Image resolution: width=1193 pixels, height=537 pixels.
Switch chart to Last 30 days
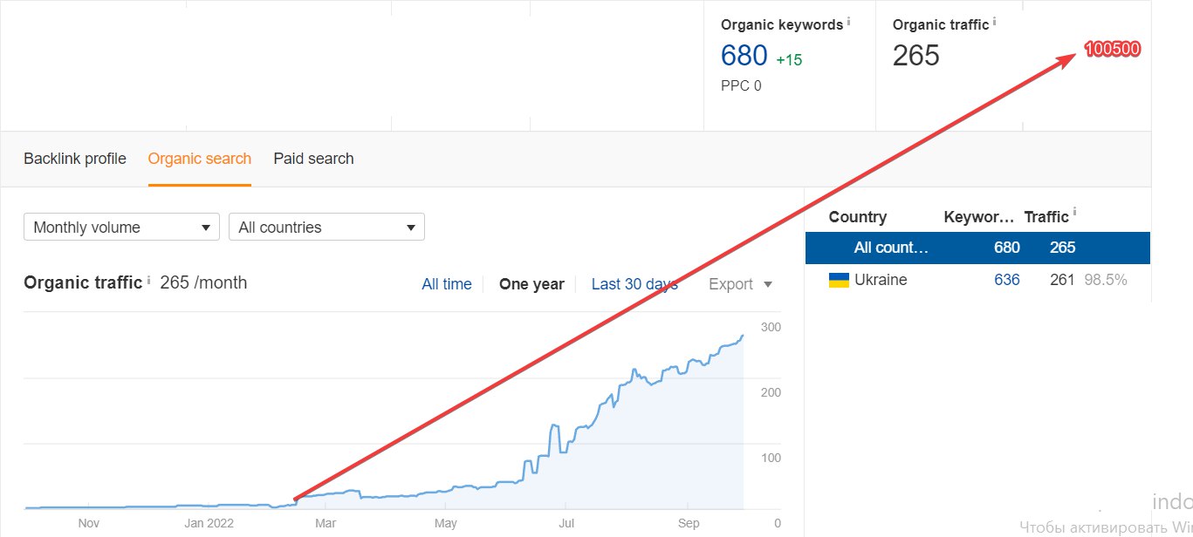[634, 284]
